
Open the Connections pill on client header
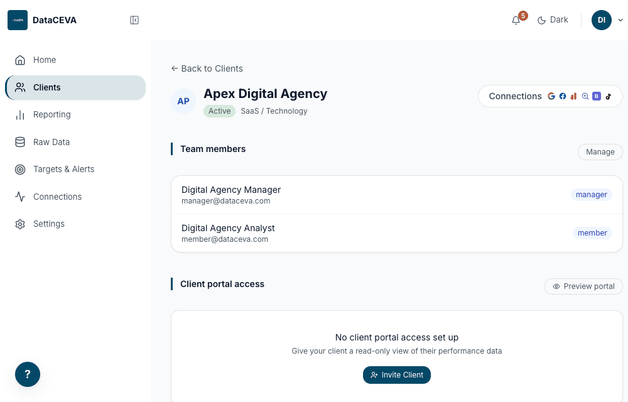[550, 96]
